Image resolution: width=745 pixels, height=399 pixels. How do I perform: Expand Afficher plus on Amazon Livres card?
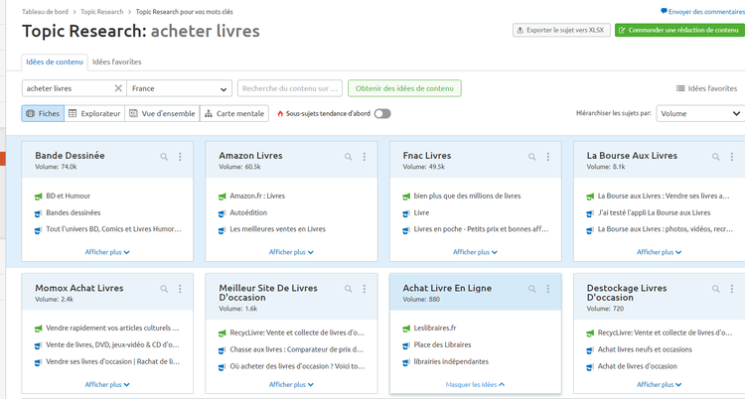(x=291, y=252)
